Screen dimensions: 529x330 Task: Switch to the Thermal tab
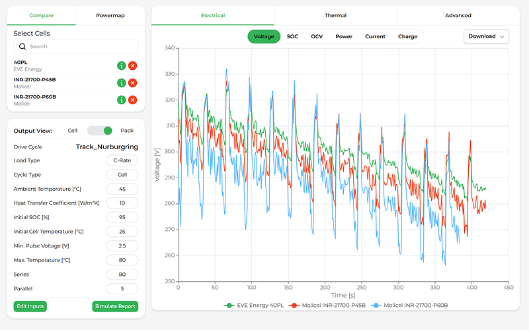coord(335,15)
